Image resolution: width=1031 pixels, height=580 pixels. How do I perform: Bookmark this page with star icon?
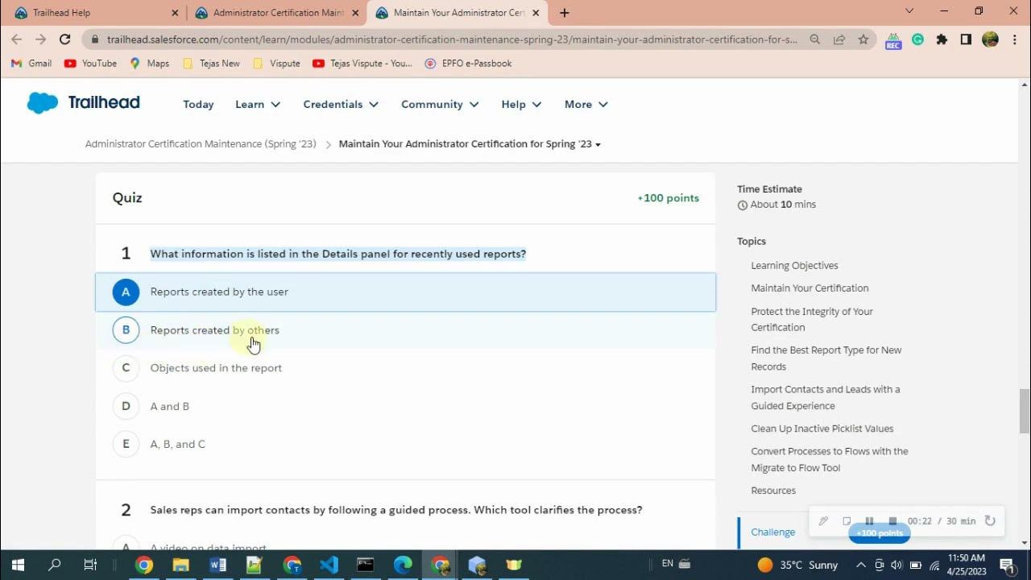coord(863,39)
